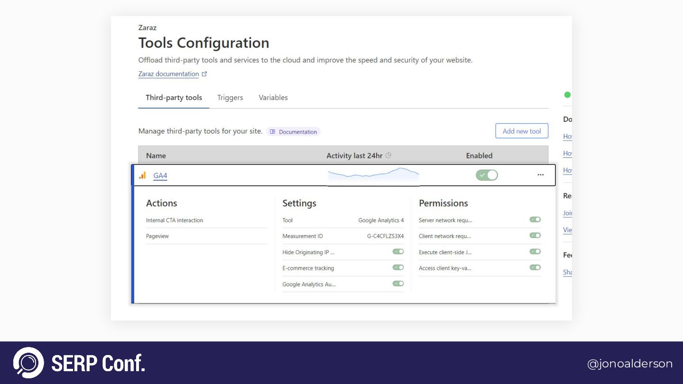Screen dimensions: 683x384
Task: Select the Internal CTA interaction action
Action: click(x=175, y=220)
